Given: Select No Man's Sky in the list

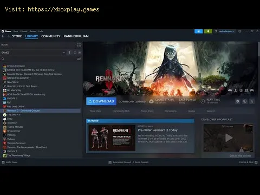Looking at the screenshot, I should [x=14, y=90].
